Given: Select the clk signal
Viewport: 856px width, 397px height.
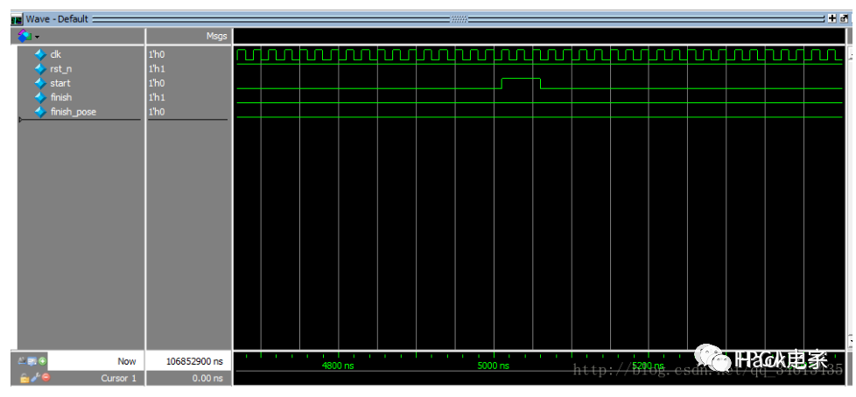Looking at the screenshot, I should click(x=55, y=54).
